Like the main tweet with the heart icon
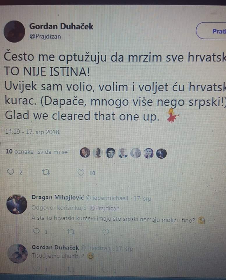 tap(81, 172)
